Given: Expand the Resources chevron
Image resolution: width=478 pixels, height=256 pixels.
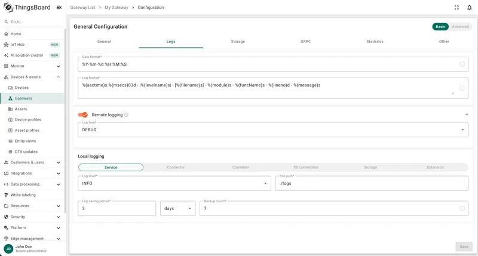Looking at the screenshot, I should [59, 206].
